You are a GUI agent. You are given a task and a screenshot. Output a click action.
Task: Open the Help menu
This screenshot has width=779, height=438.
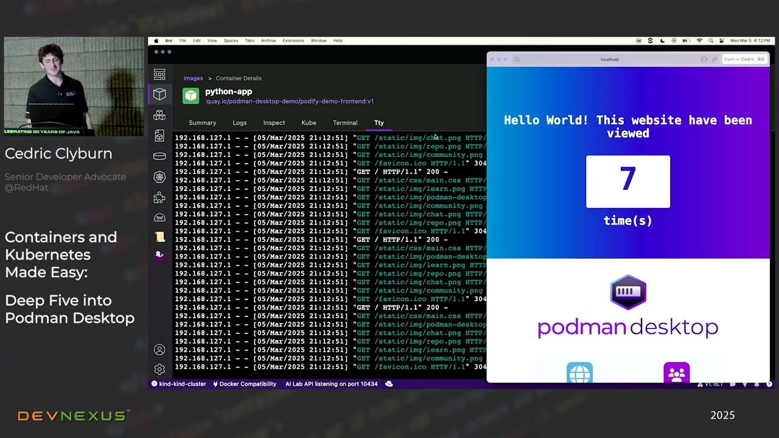[338, 41]
